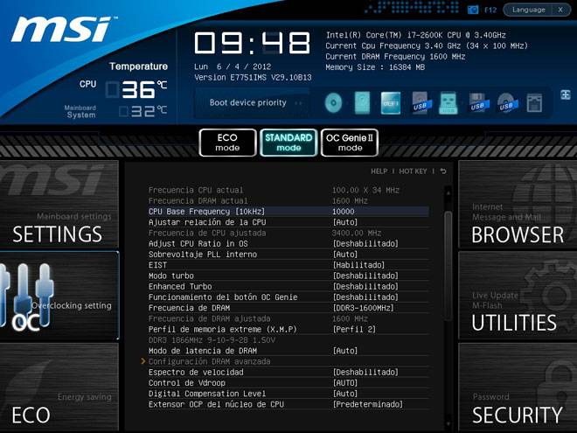The image size is (577, 433).
Task: Click Intel Core i7-2600K CPU info line
Action: point(416,35)
